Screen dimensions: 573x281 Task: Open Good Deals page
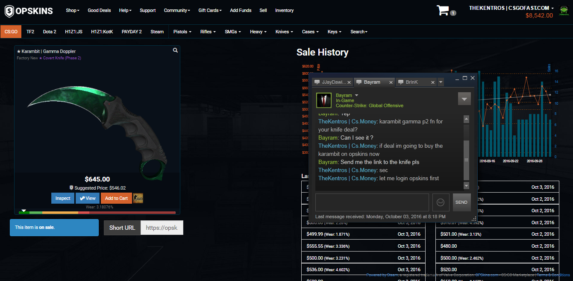tap(99, 10)
